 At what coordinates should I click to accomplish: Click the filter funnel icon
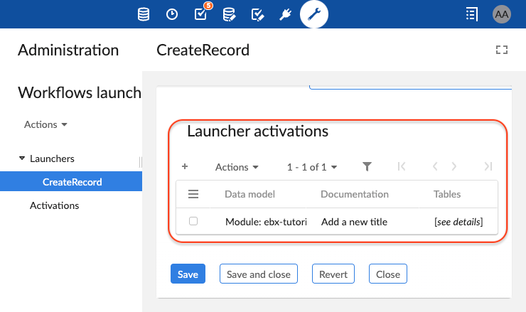pyautogui.click(x=367, y=167)
